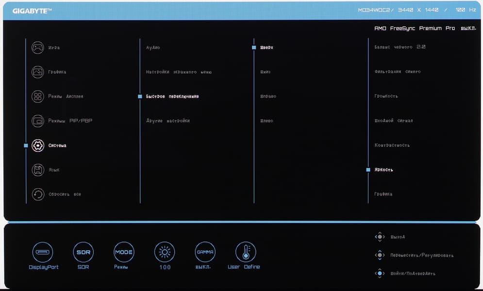Select the Вверх direction option
This screenshot has height=291, width=483.
267,48
